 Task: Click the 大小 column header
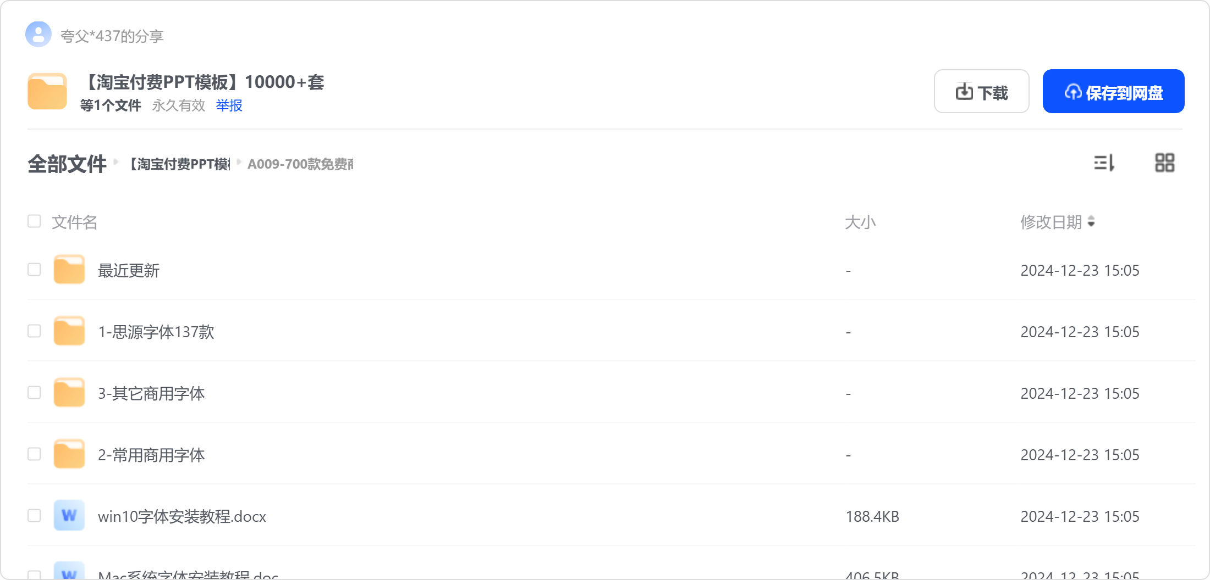click(x=860, y=222)
